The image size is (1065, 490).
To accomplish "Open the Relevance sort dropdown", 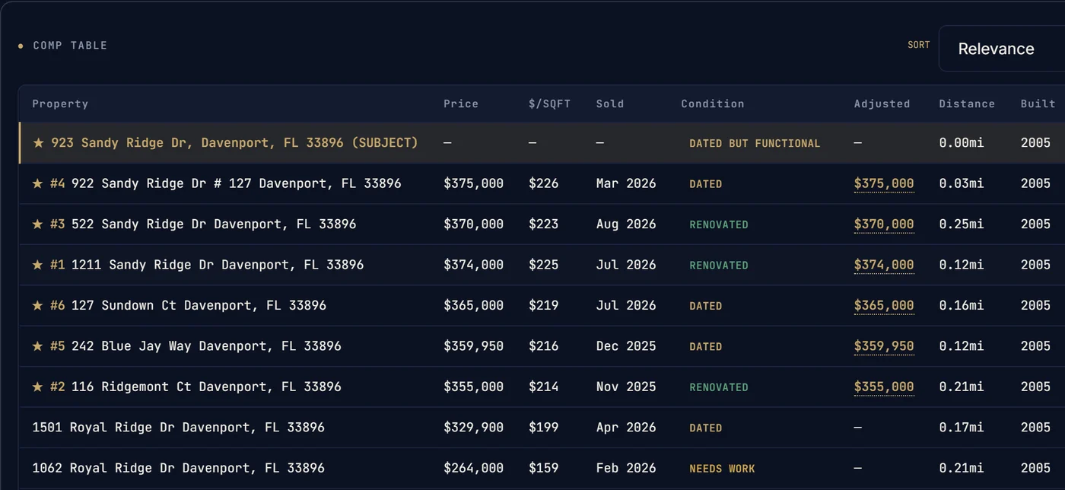I will pos(1002,49).
